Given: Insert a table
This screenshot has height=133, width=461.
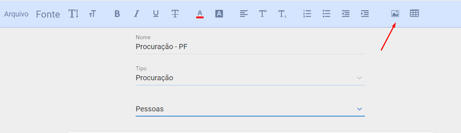Looking at the screenshot, I should (x=414, y=14).
